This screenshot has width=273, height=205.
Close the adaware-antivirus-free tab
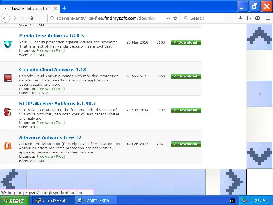tap(55, 9)
